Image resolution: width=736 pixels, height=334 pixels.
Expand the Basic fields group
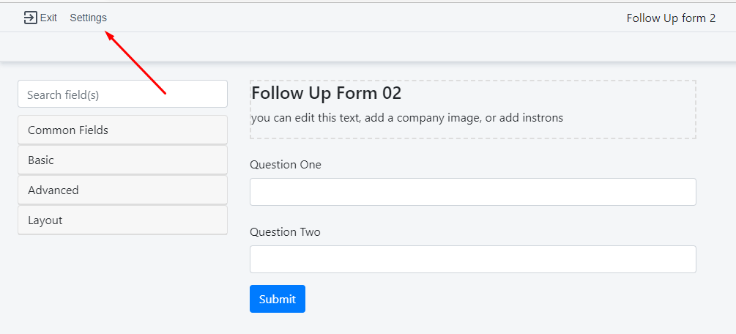point(122,160)
